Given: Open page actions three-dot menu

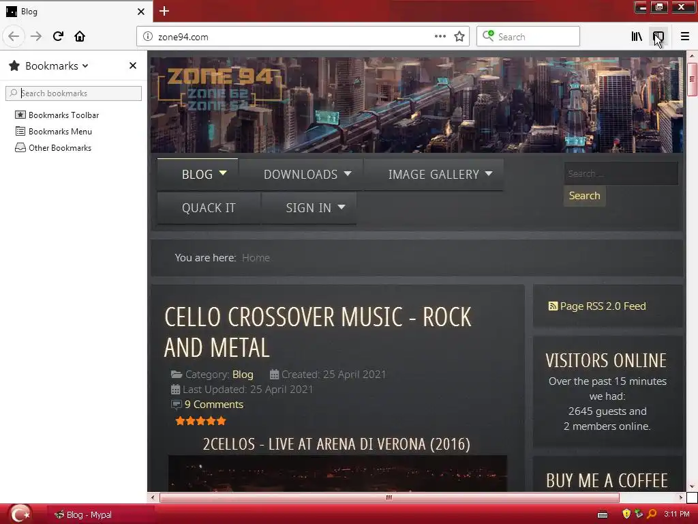Looking at the screenshot, I should coord(440,37).
